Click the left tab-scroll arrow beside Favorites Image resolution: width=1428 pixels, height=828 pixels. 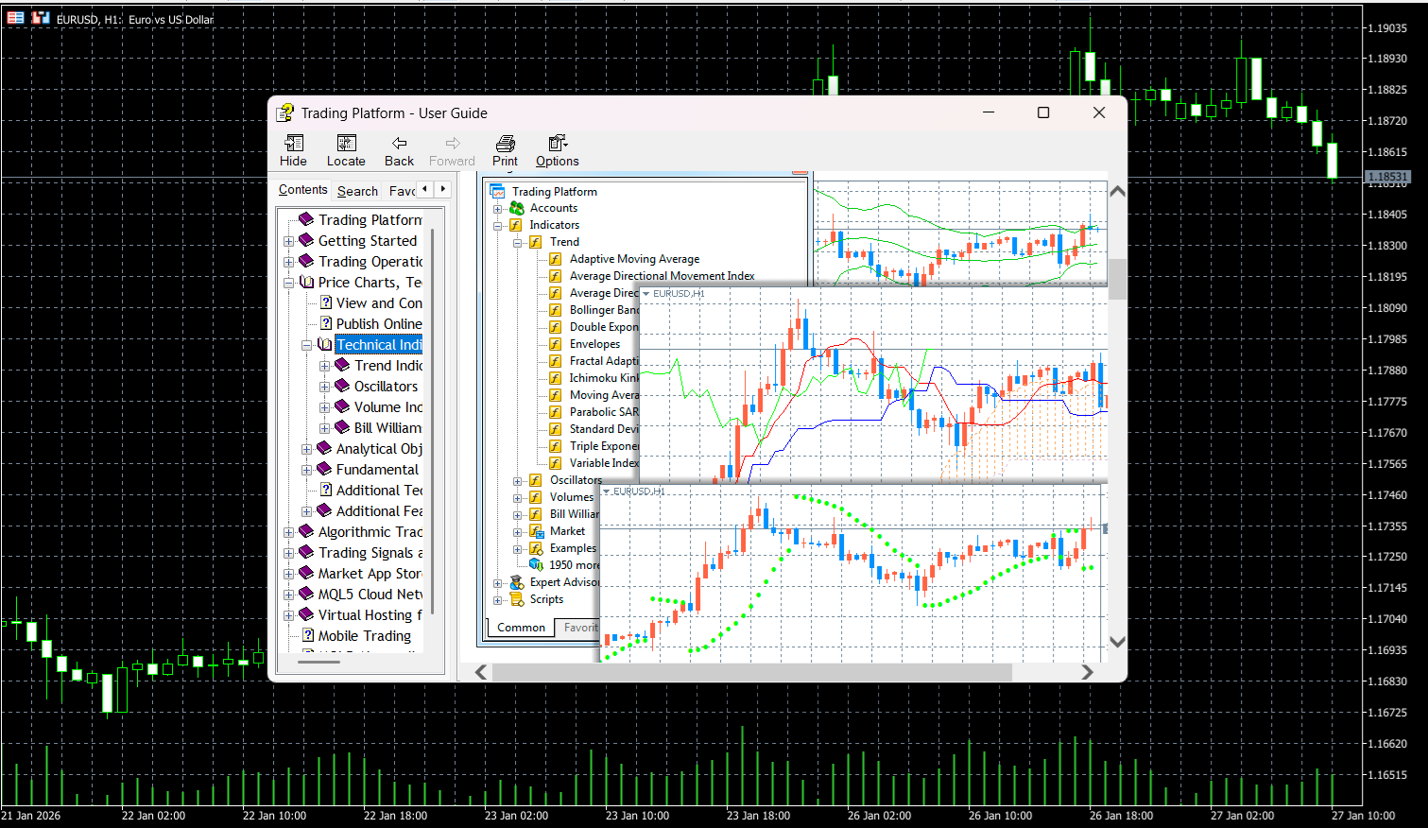pyautogui.click(x=425, y=189)
